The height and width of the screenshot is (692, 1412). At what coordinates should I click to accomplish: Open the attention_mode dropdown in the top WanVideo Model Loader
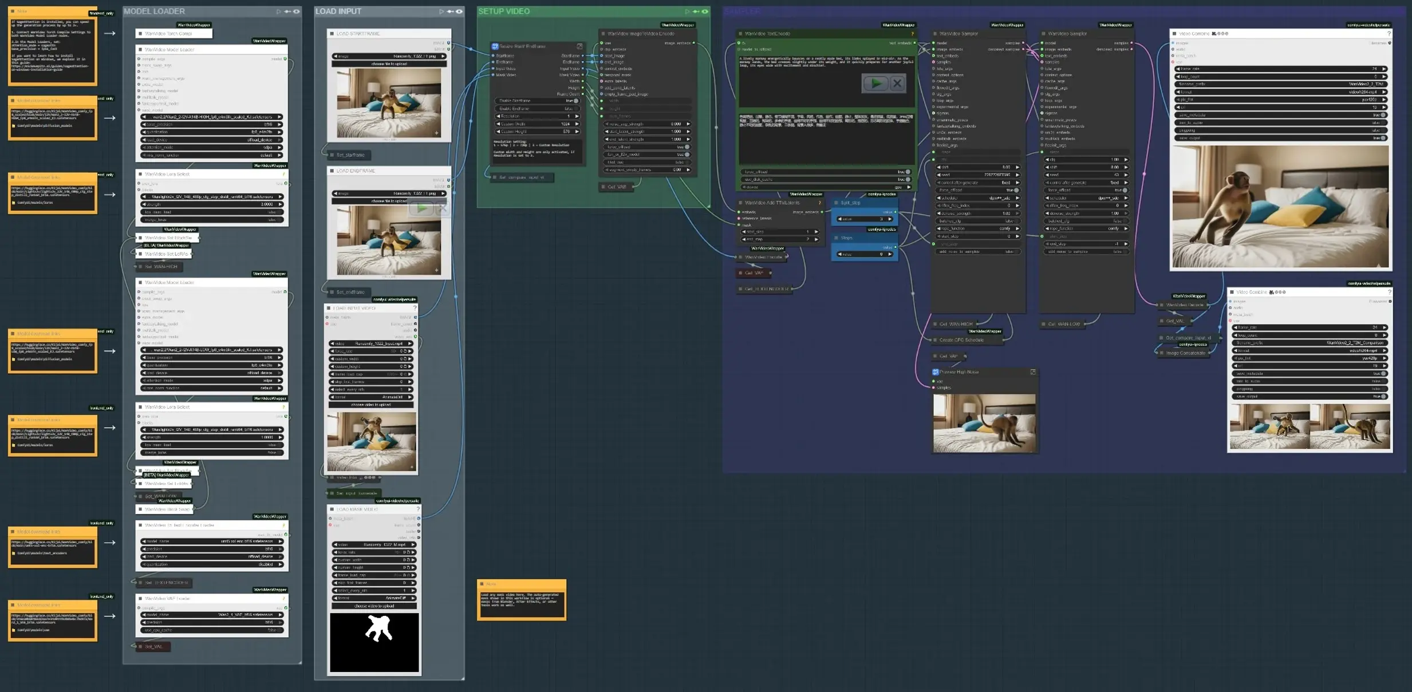pos(212,147)
